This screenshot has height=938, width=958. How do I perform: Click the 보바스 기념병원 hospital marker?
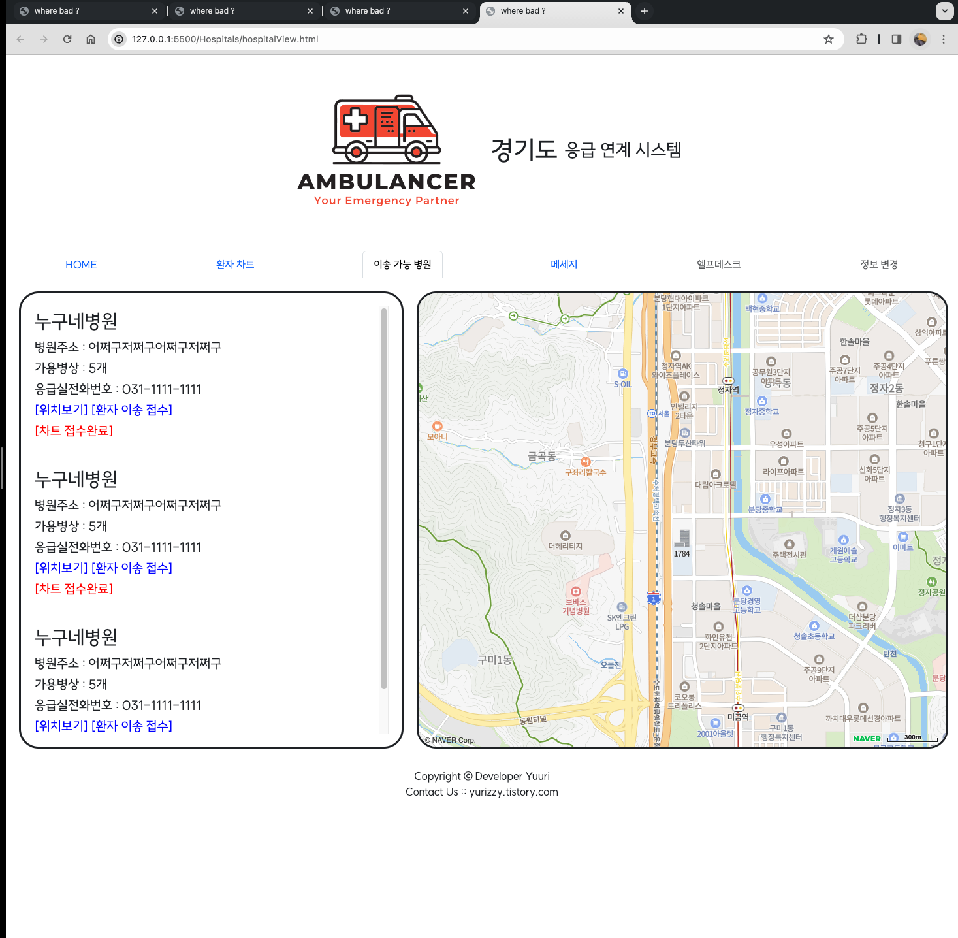tap(576, 592)
